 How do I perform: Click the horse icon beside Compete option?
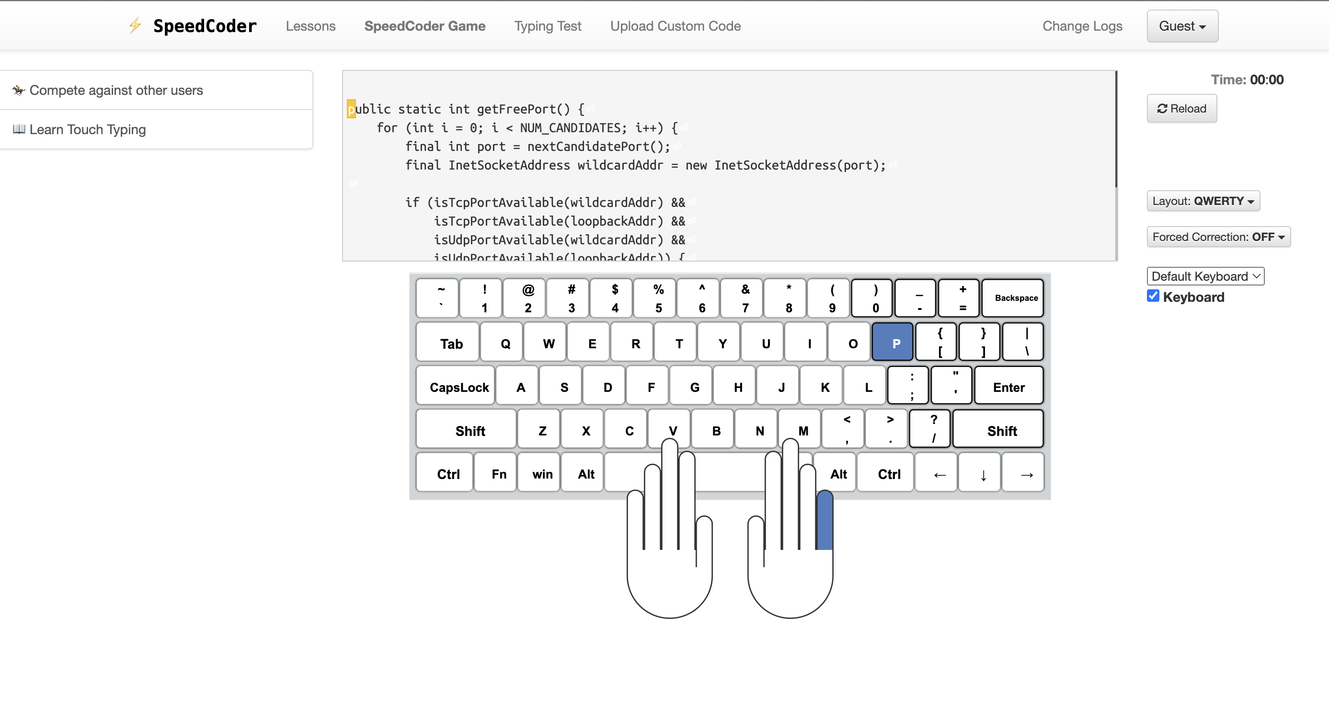[x=19, y=90]
